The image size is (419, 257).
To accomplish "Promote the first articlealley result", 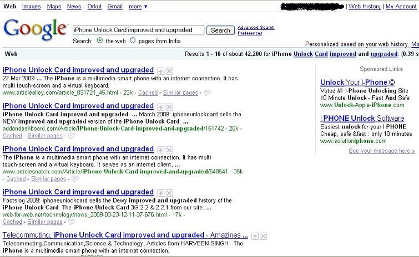I will coord(160,71).
